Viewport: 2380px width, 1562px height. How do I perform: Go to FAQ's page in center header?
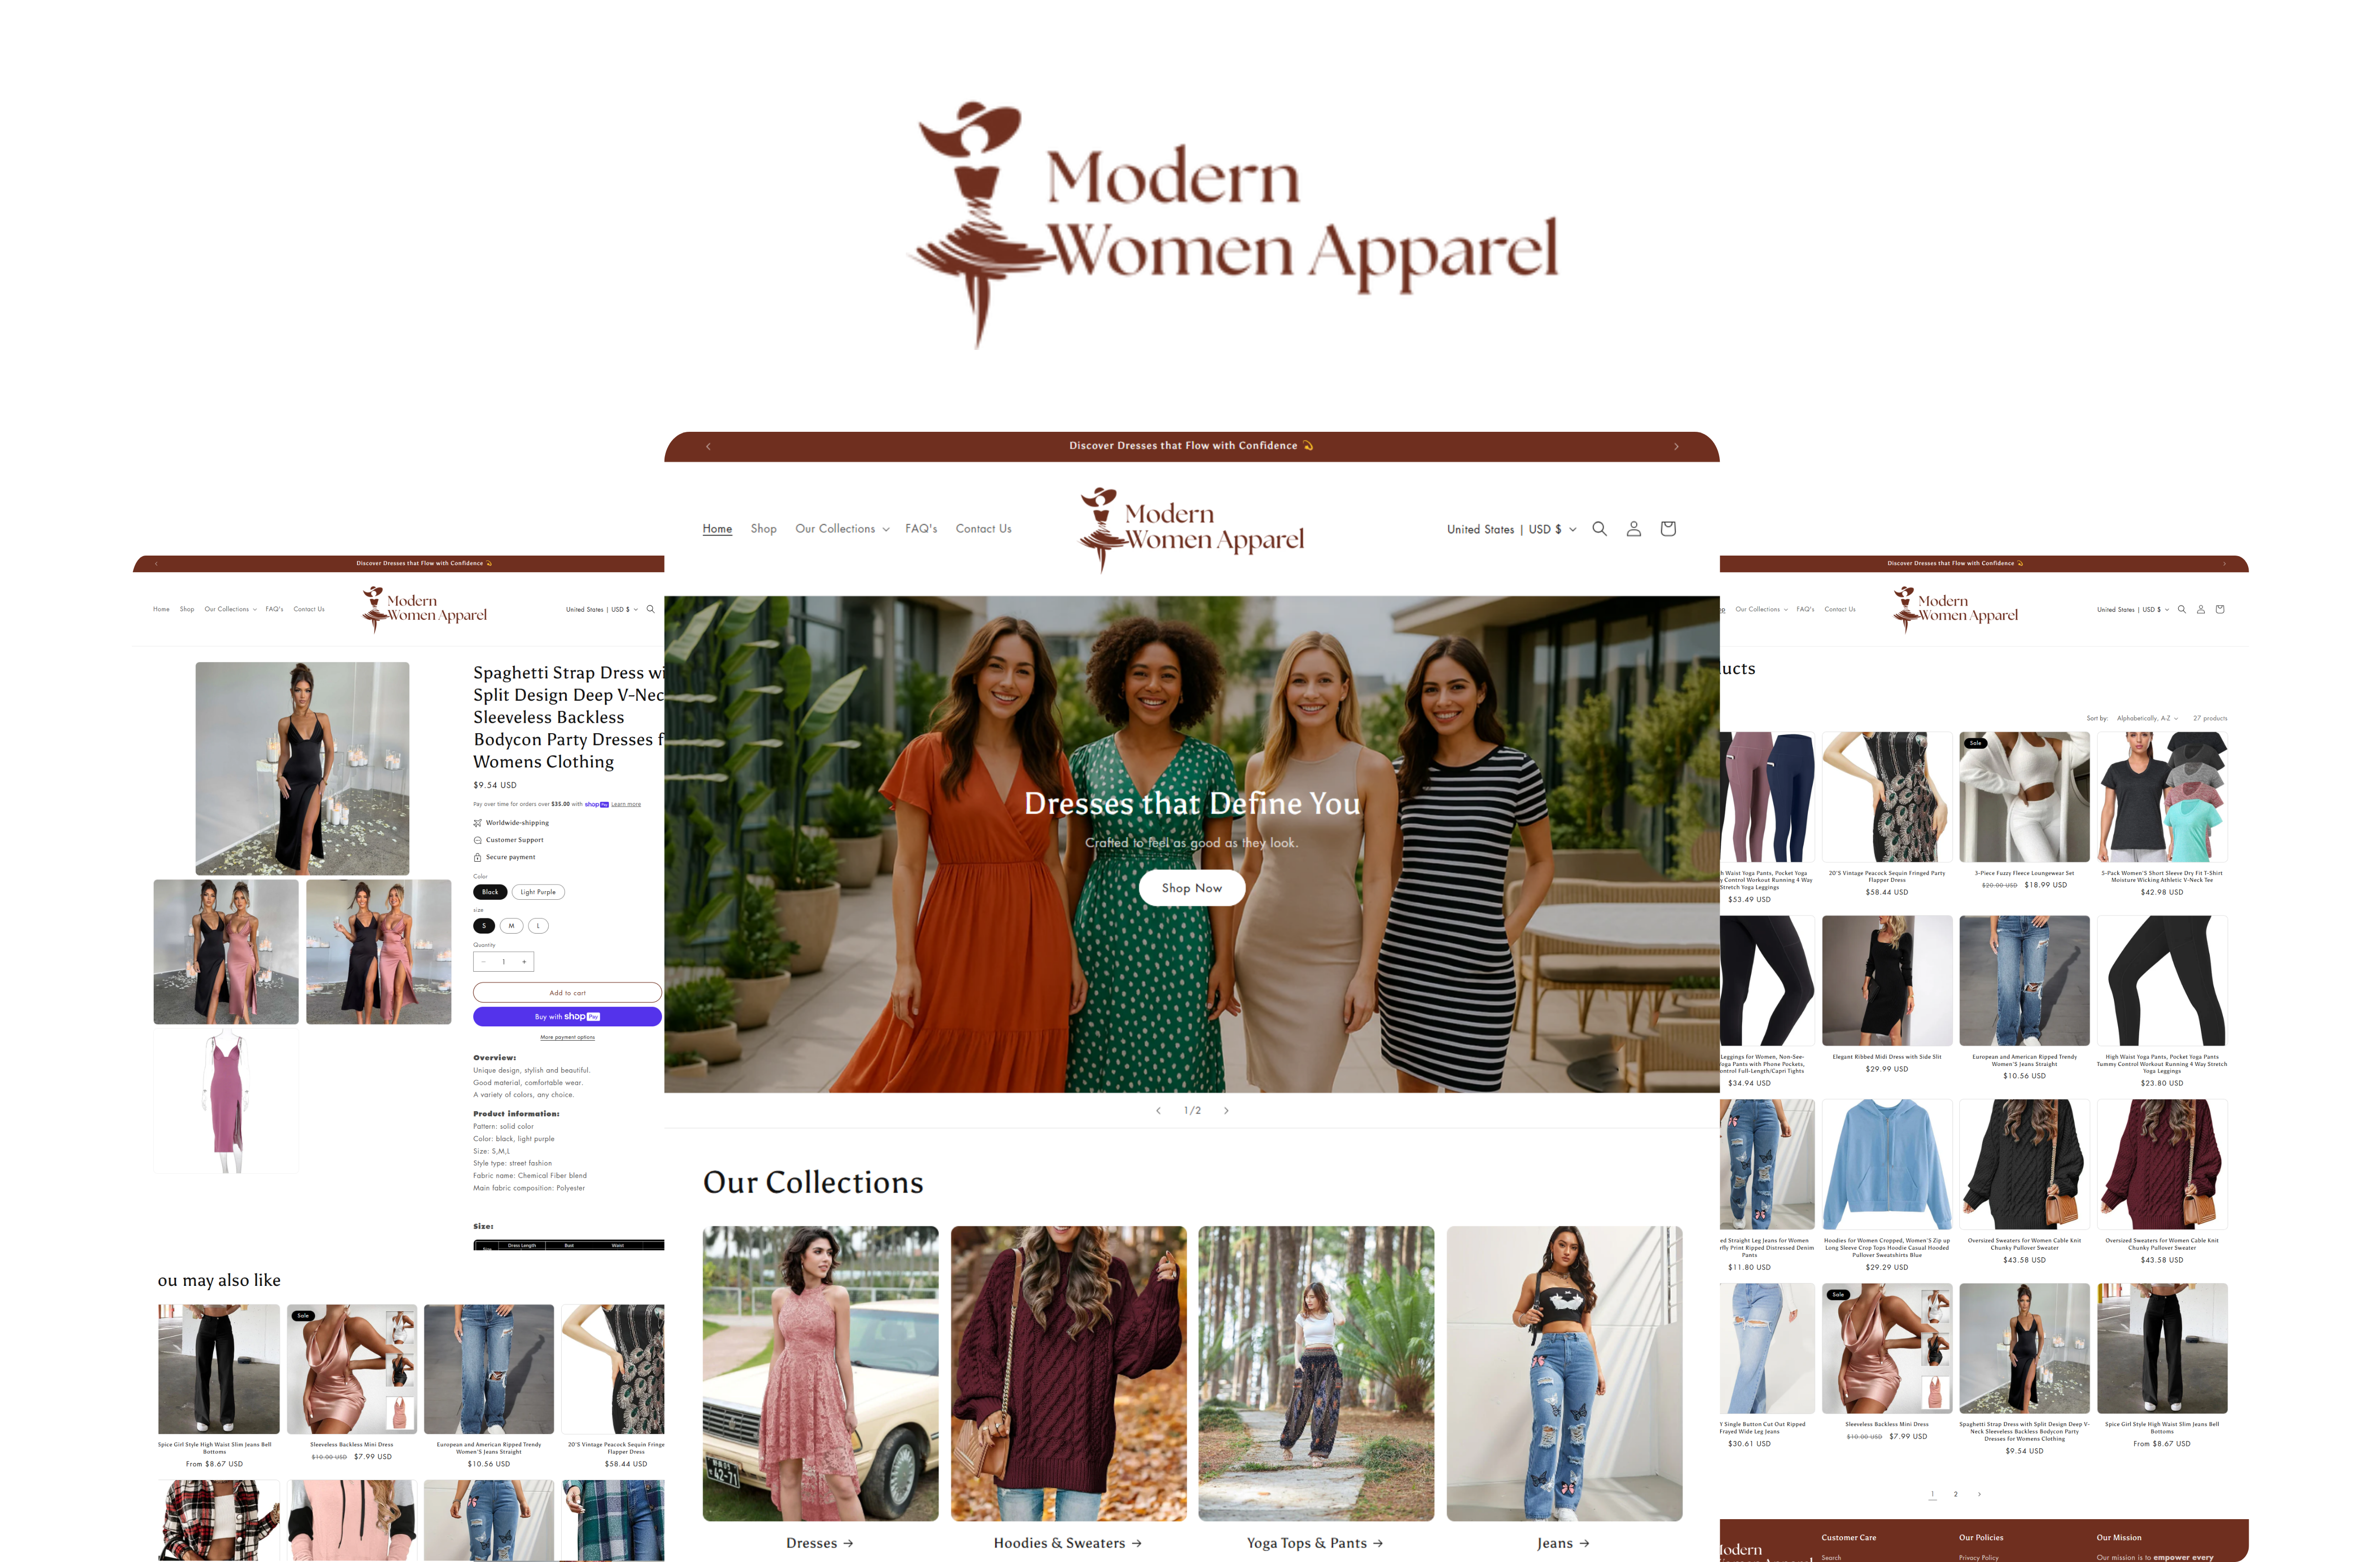(921, 529)
